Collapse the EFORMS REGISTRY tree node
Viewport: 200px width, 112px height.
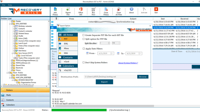pyautogui.click(x=12, y=80)
